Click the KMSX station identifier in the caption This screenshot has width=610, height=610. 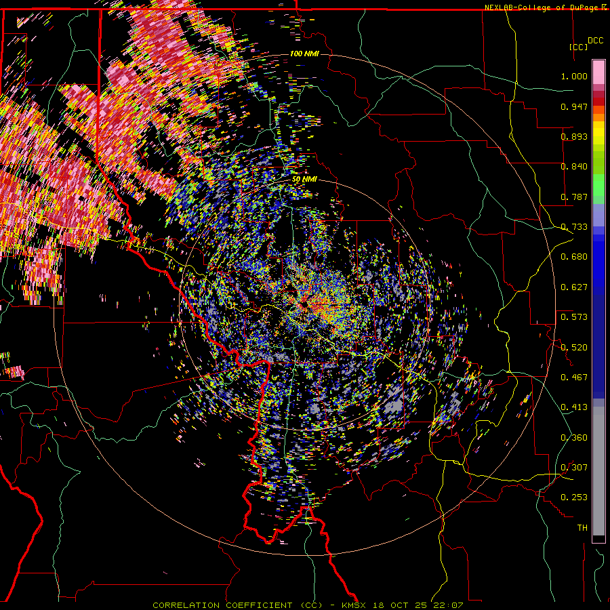(x=355, y=605)
